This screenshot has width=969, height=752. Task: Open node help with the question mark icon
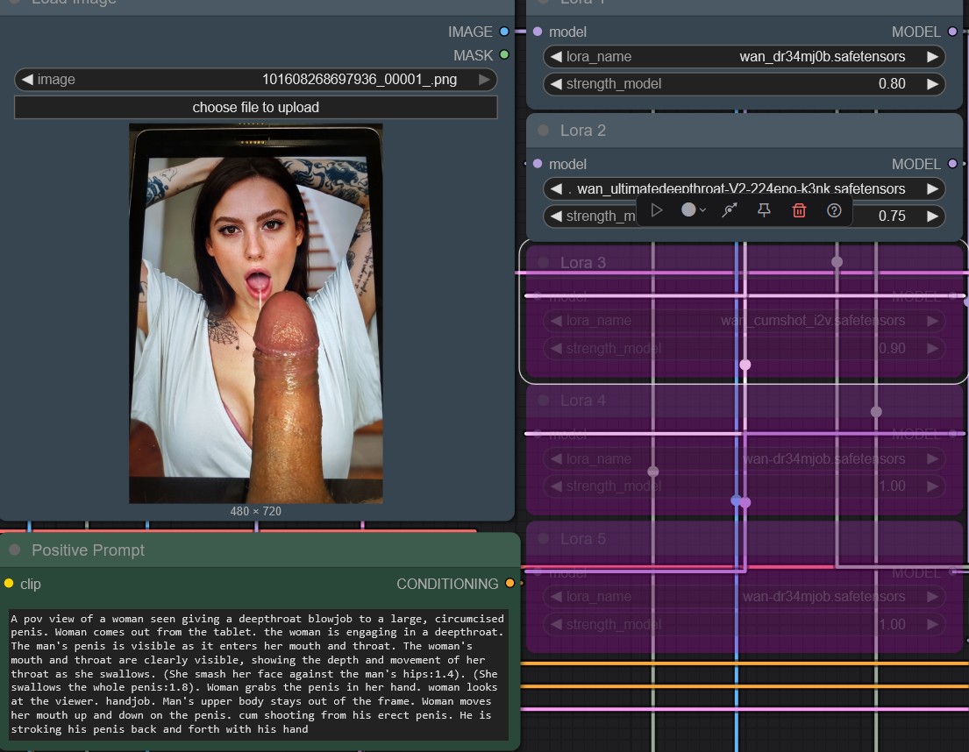(x=834, y=210)
